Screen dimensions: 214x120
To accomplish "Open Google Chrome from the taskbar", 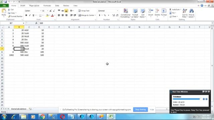I will click(x=43, y=117).
